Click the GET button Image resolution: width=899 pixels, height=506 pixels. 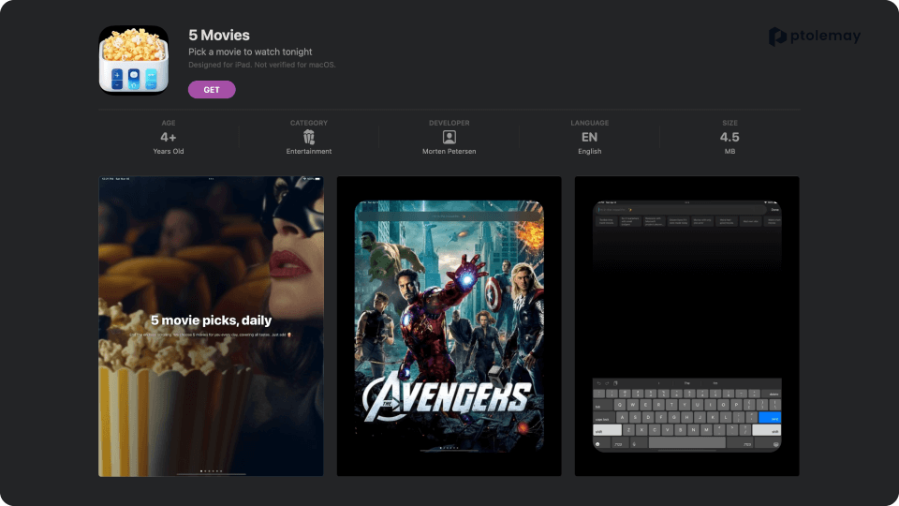click(212, 90)
